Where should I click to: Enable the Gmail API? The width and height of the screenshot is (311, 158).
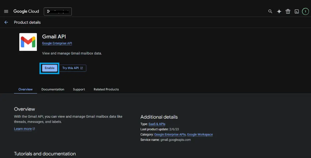pos(50,68)
